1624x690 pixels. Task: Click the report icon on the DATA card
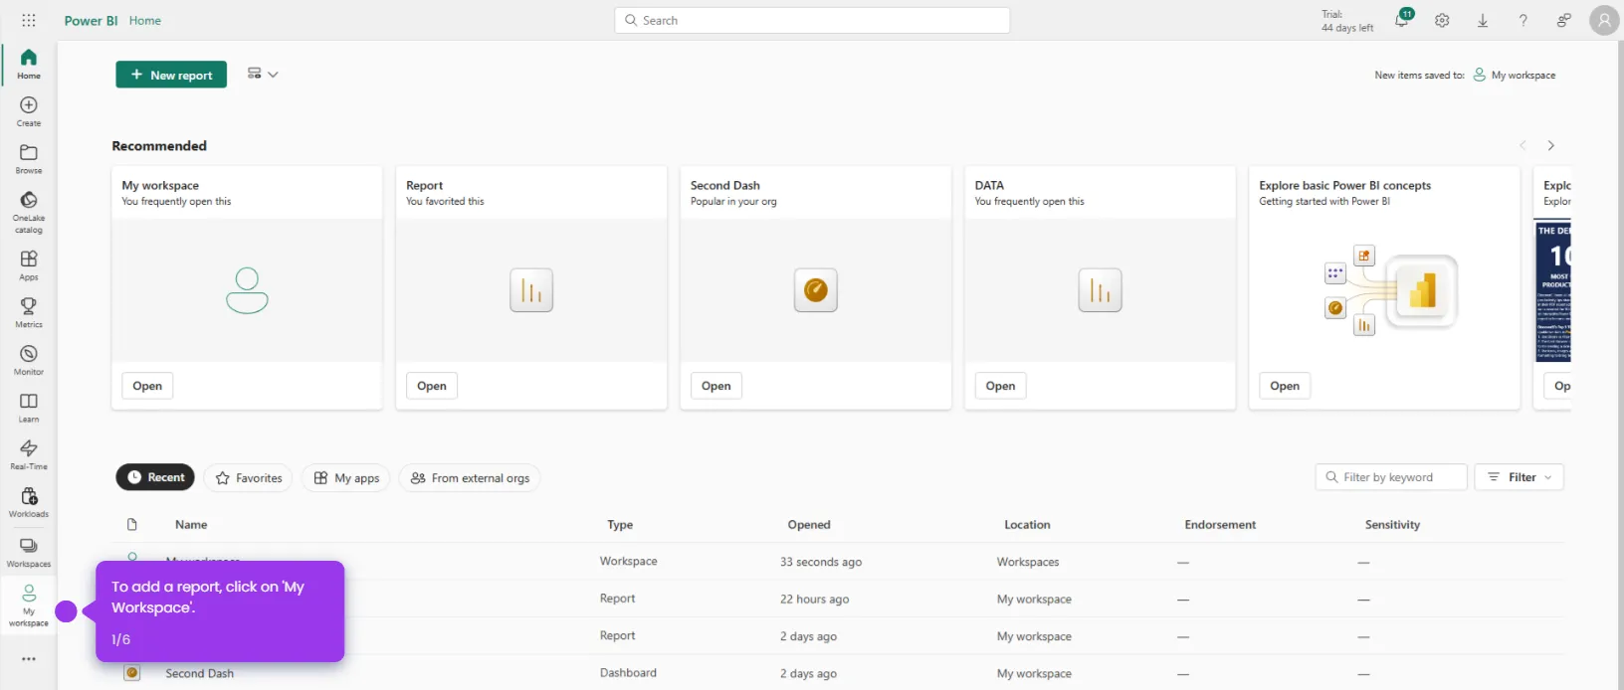(1101, 290)
